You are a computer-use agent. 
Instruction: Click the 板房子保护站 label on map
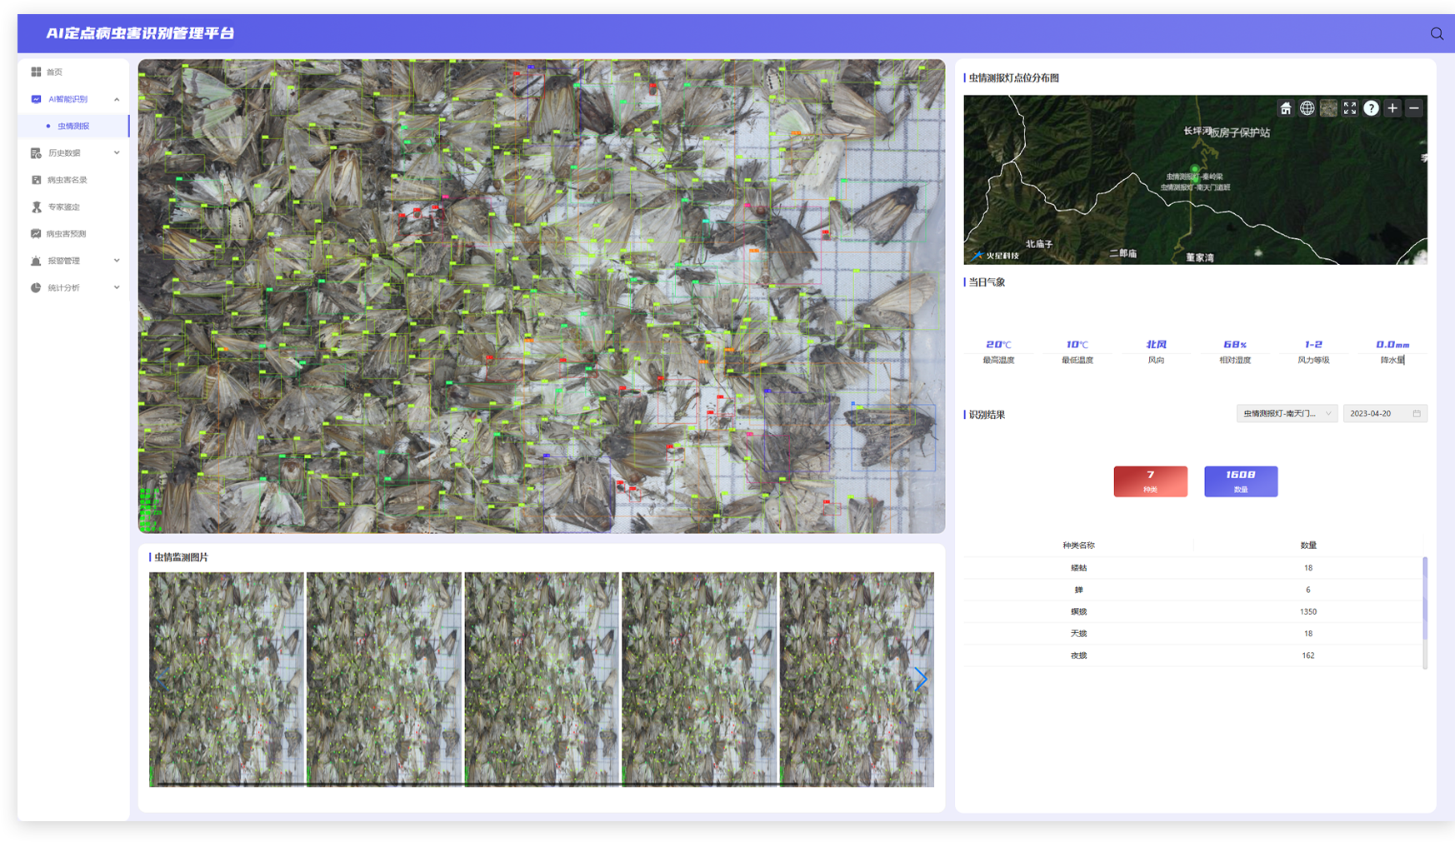coord(1240,133)
